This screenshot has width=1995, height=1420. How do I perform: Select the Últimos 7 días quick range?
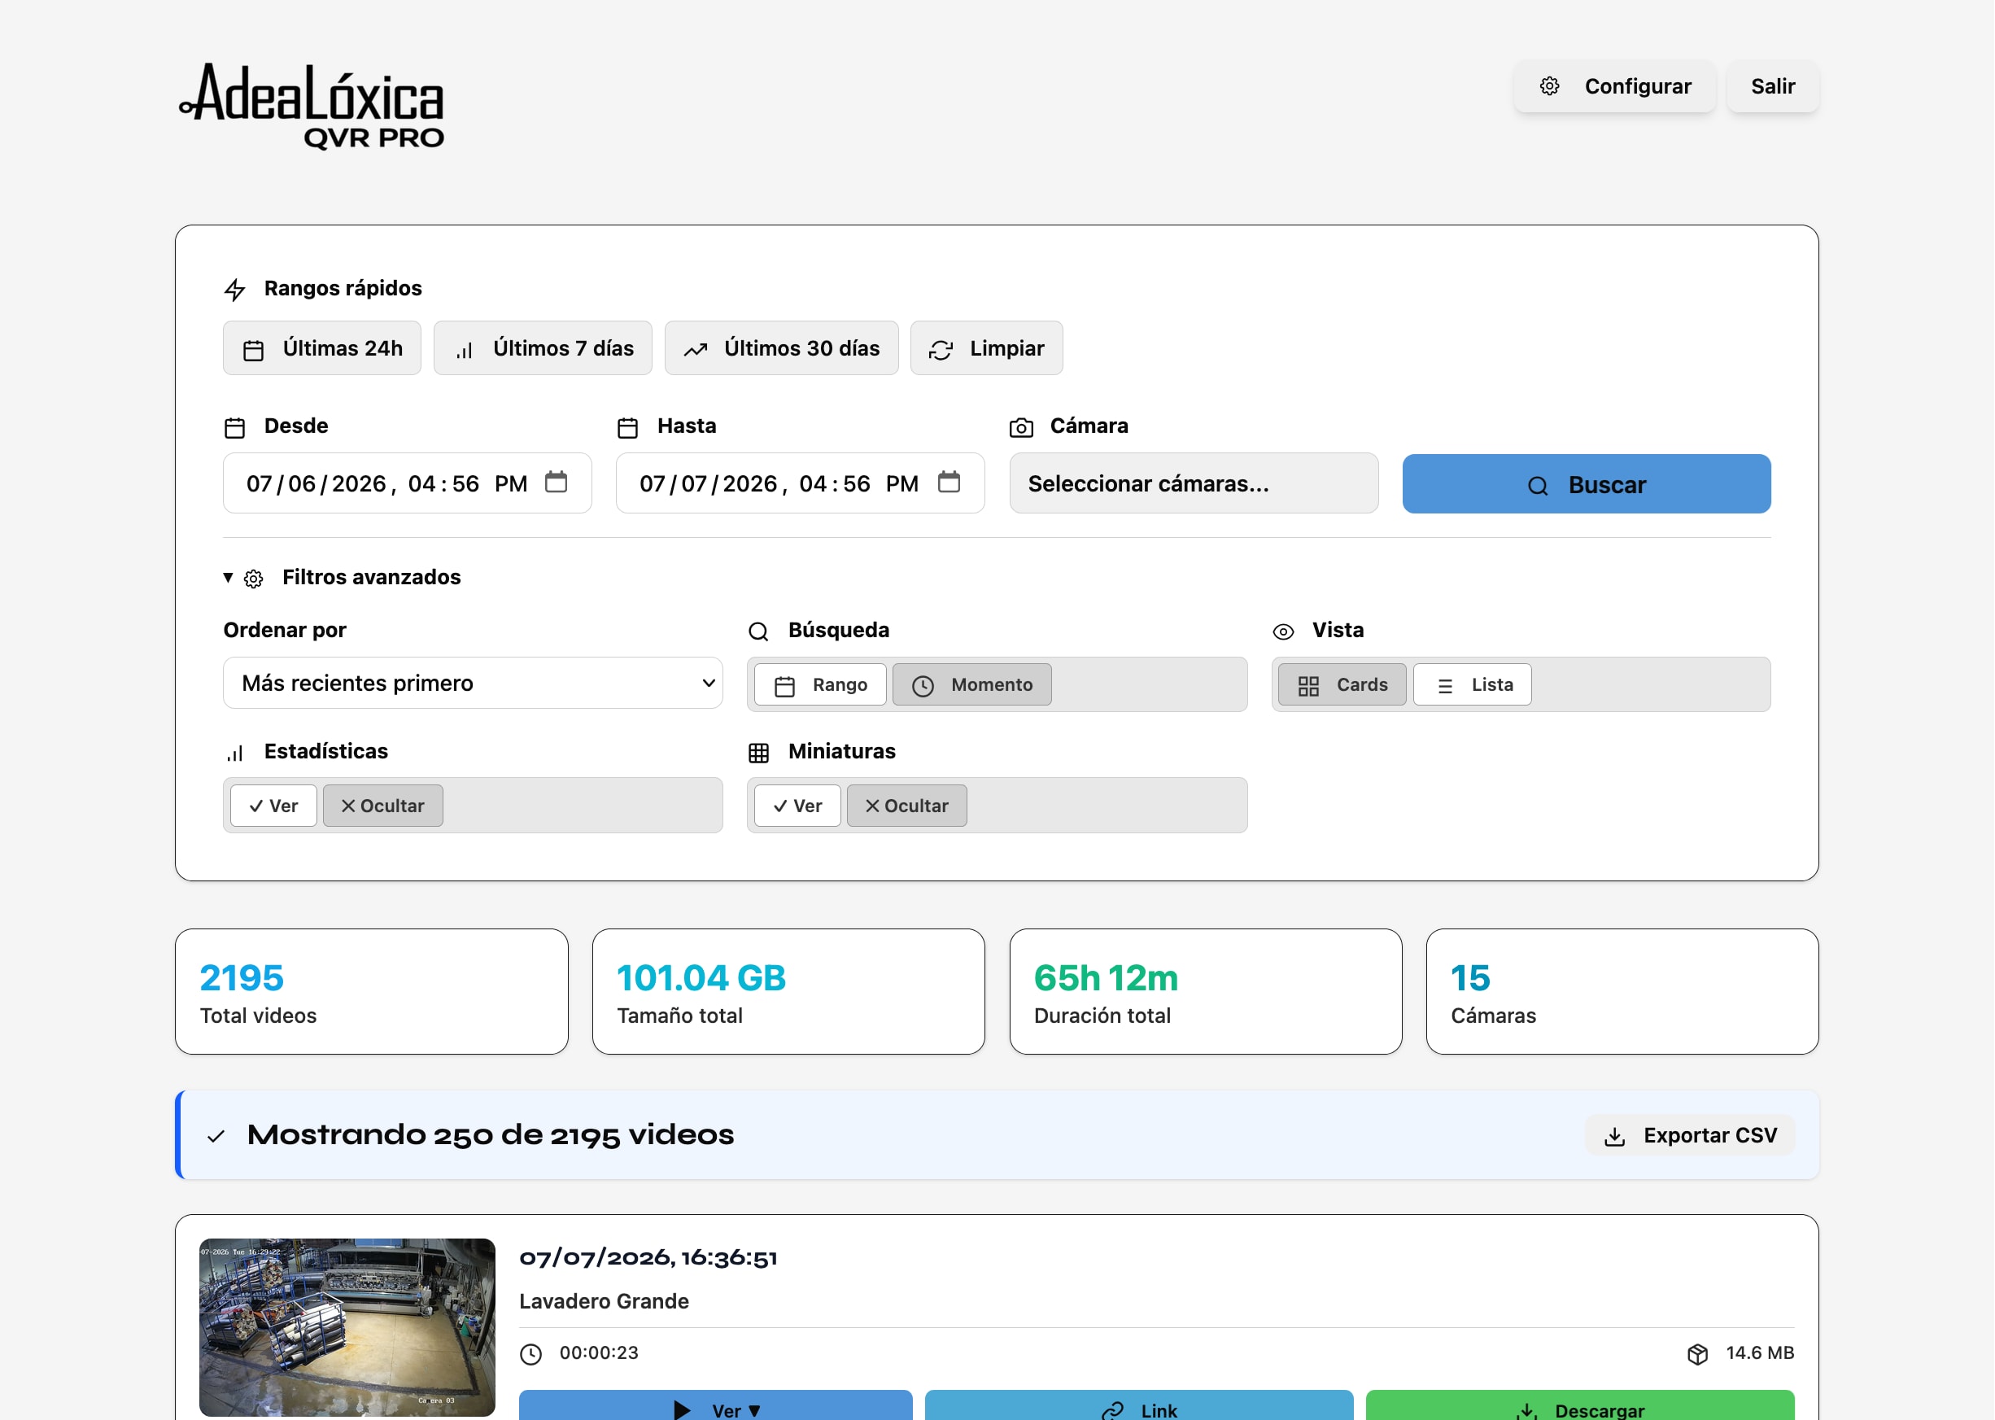[x=543, y=348]
